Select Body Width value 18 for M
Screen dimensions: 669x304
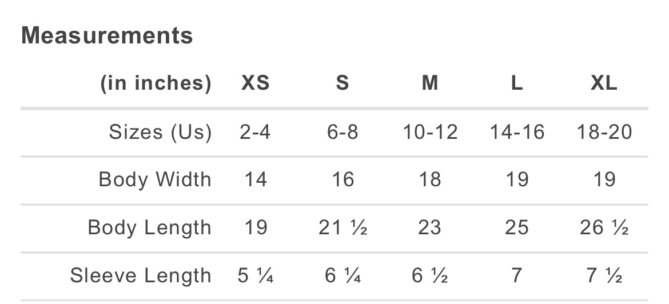[x=430, y=179]
